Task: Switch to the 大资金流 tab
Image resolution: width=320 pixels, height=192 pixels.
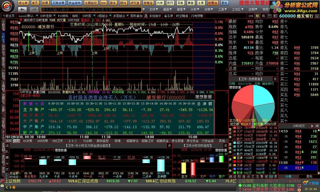Action: [x=207, y=141]
